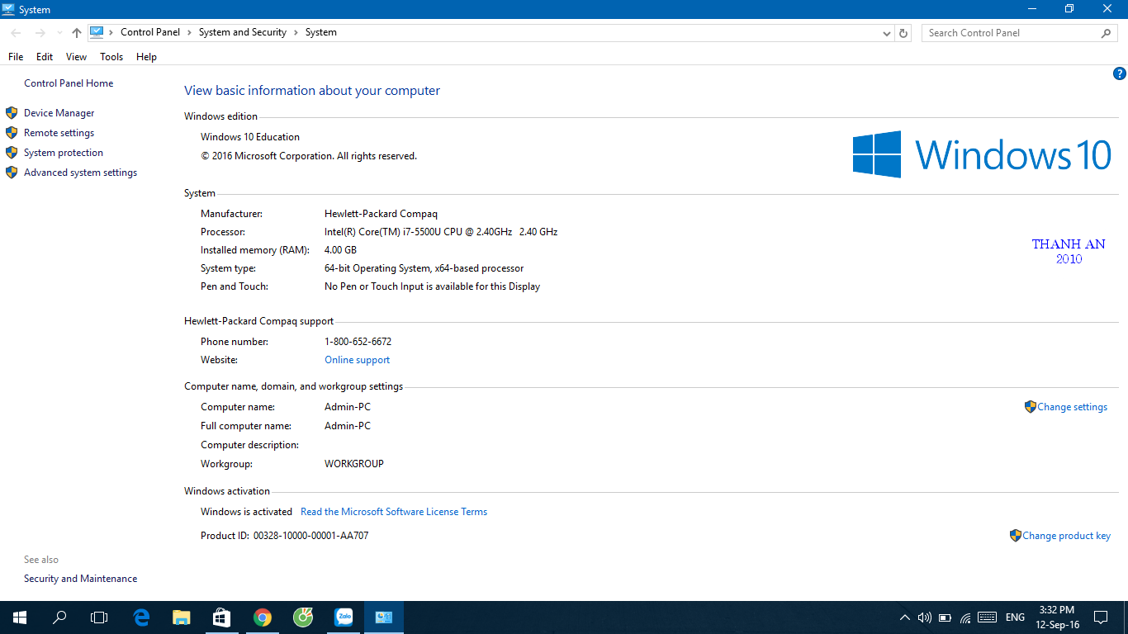Click the 4.00 GB installed memory value
The width and height of the screenshot is (1128, 634).
point(341,250)
